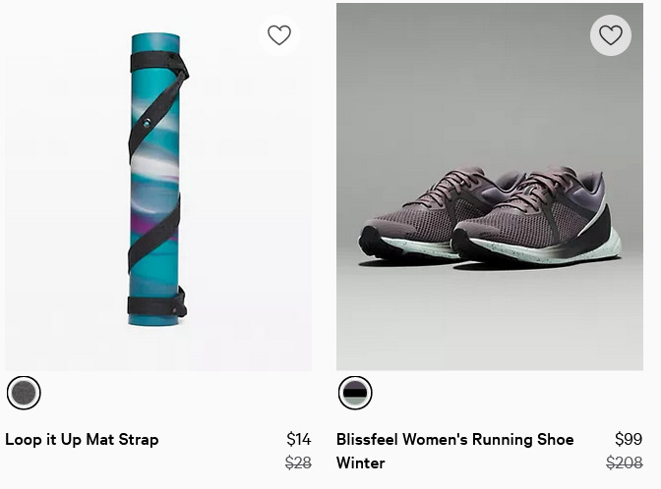Favorite the Loop it Up Mat Strap with heart icon
The width and height of the screenshot is (661, 489).
click(279, 35)
